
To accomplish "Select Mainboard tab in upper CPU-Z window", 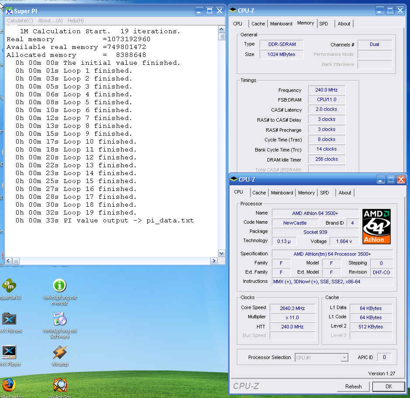I will point(281,24).
